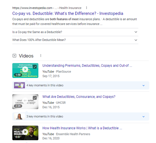Click the expand icon on the Ensemble Health thumbnail
The image size is (156, 143).
[35, 129]
